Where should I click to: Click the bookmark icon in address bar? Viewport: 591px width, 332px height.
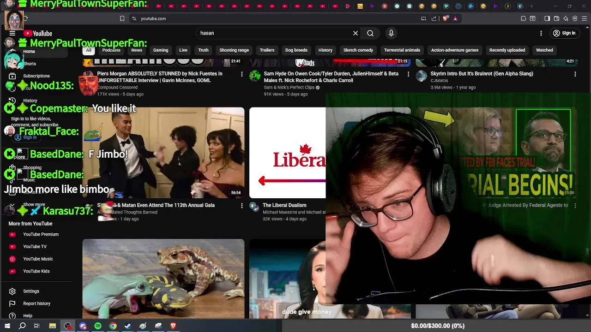(122, 18)
